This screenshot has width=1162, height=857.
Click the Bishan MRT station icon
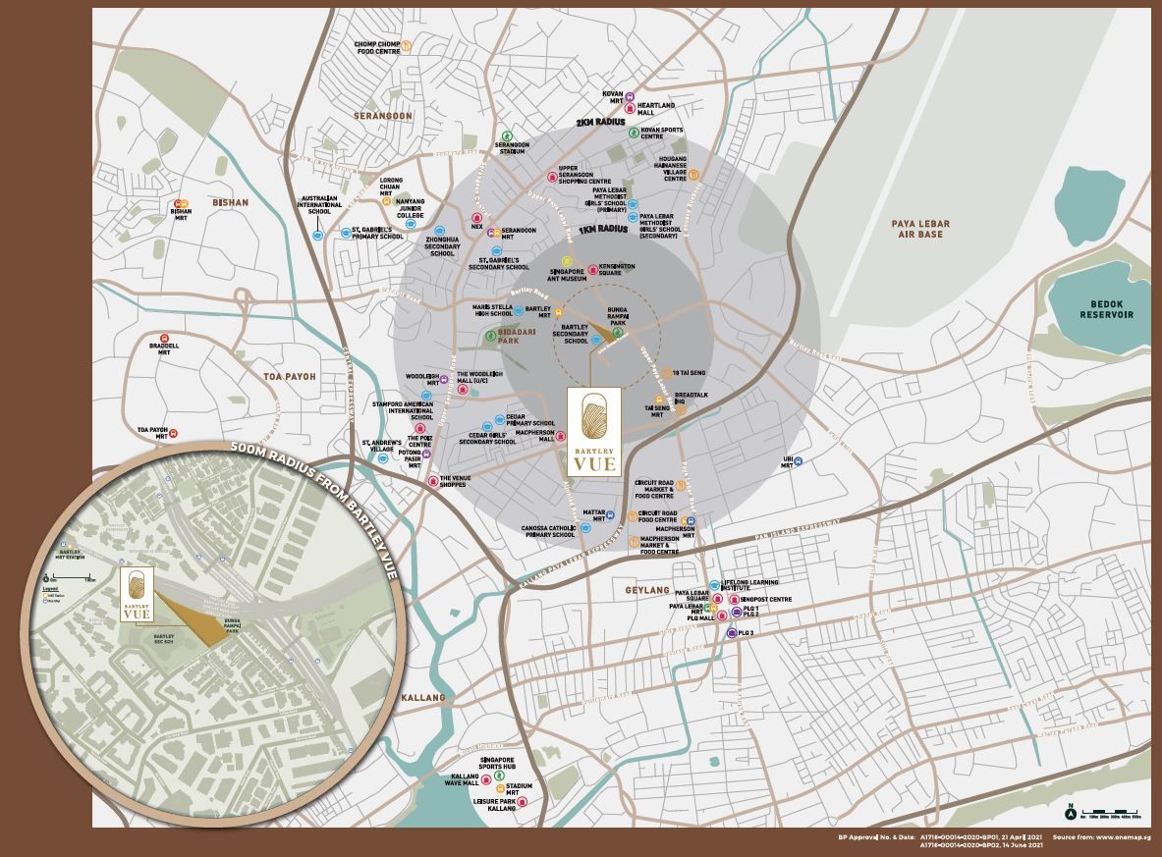tap(180, 203)
